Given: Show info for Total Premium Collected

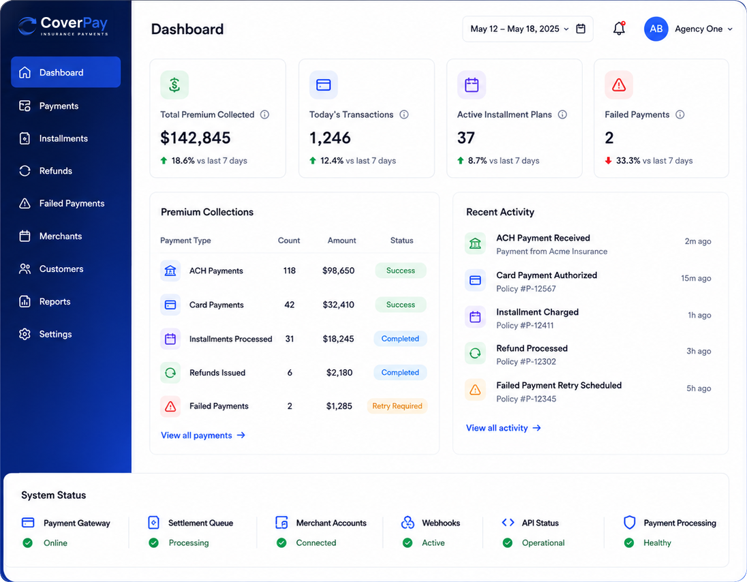Looking at the screenshot, I should pos(265,114).
